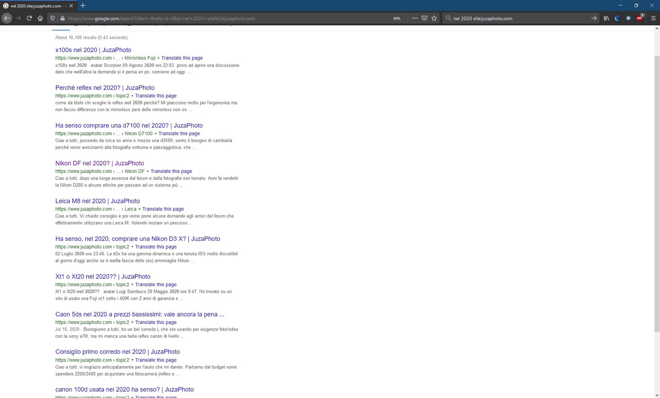660x398 pixels.
Task: Click the search bar magnifier icon
Action: click(x=448, y=18)
